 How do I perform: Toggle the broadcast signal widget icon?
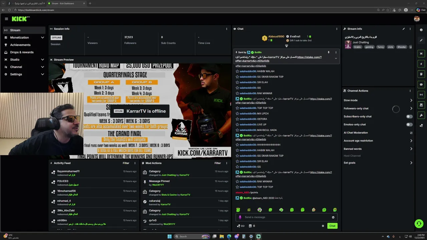click(x=421, y=95)
